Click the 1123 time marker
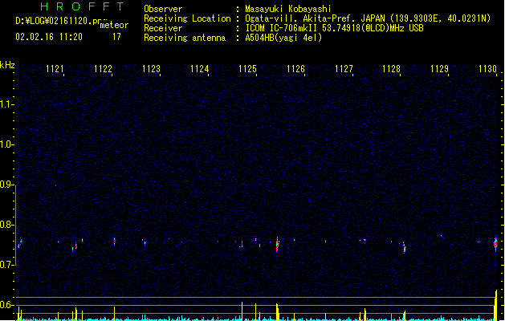505x321 pixels. click(151, 69)
